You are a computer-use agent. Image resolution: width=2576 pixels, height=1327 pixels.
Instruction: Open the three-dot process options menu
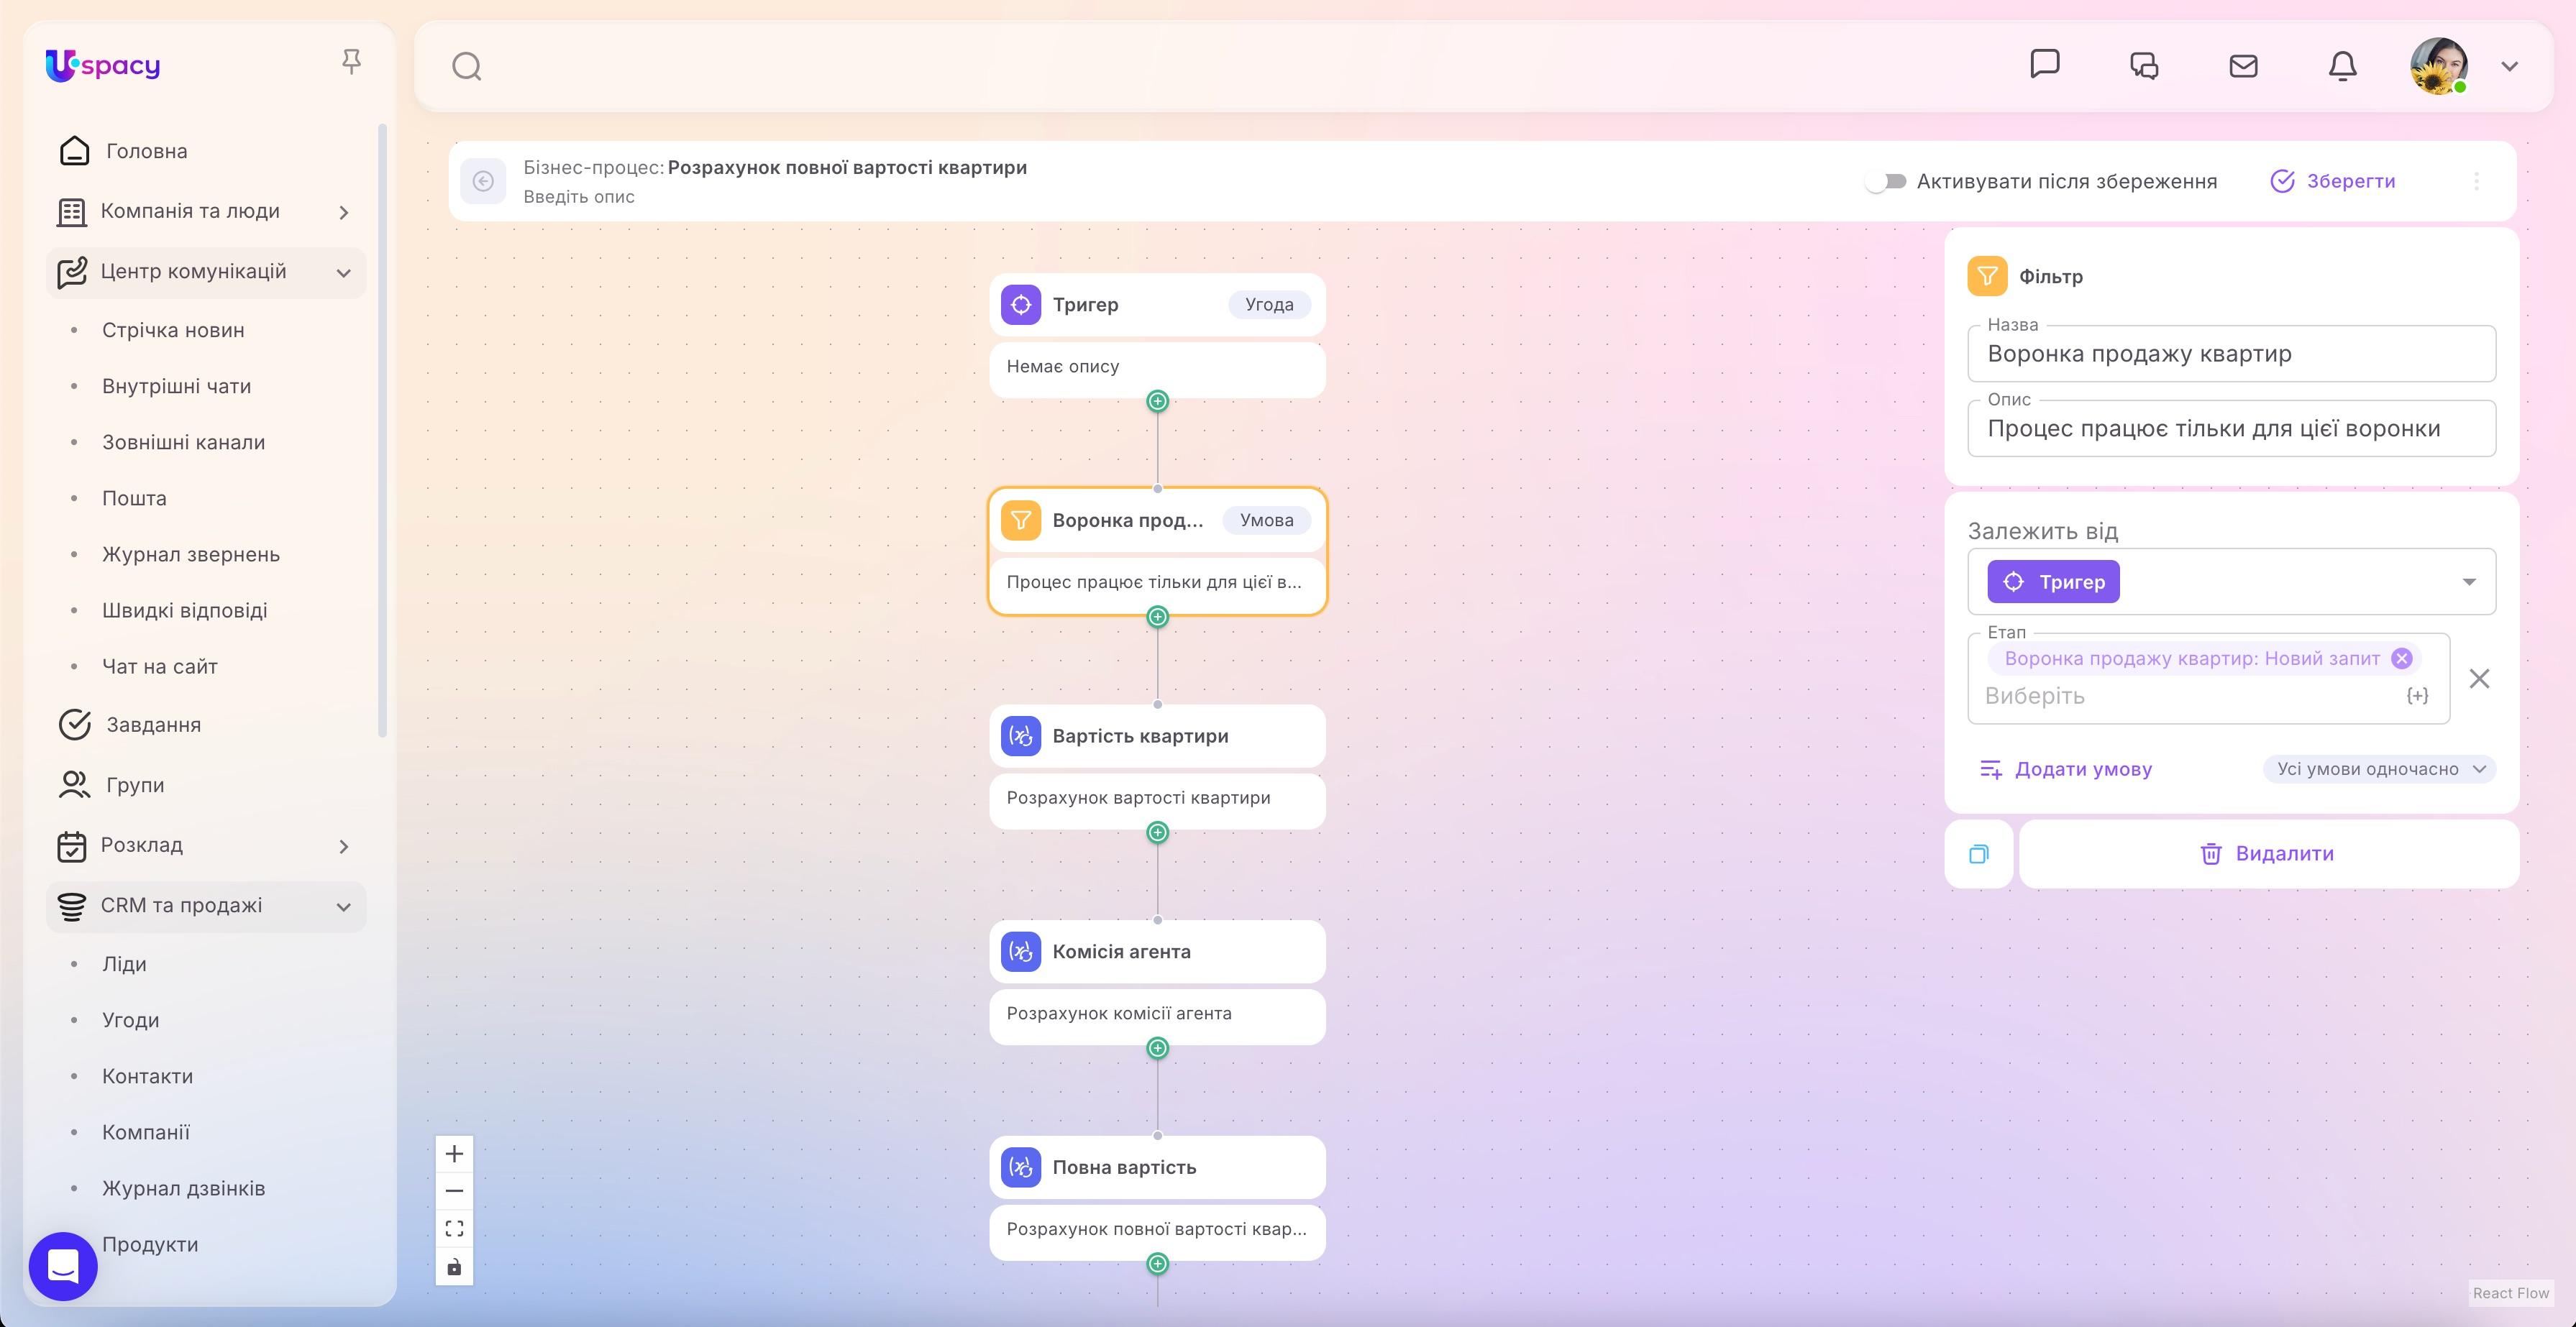pyautogui.click(x=2476, y=181)
